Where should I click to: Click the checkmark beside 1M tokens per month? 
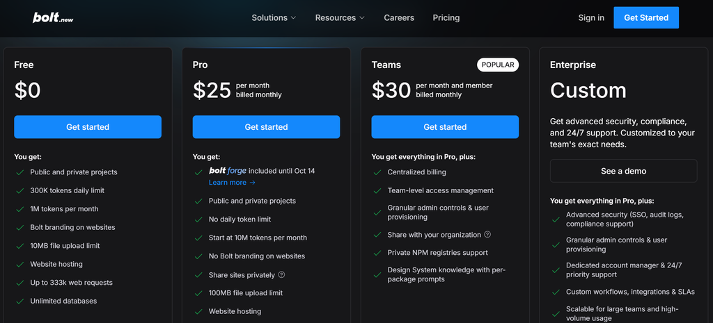pyautogui.click(x=19, y=209)
